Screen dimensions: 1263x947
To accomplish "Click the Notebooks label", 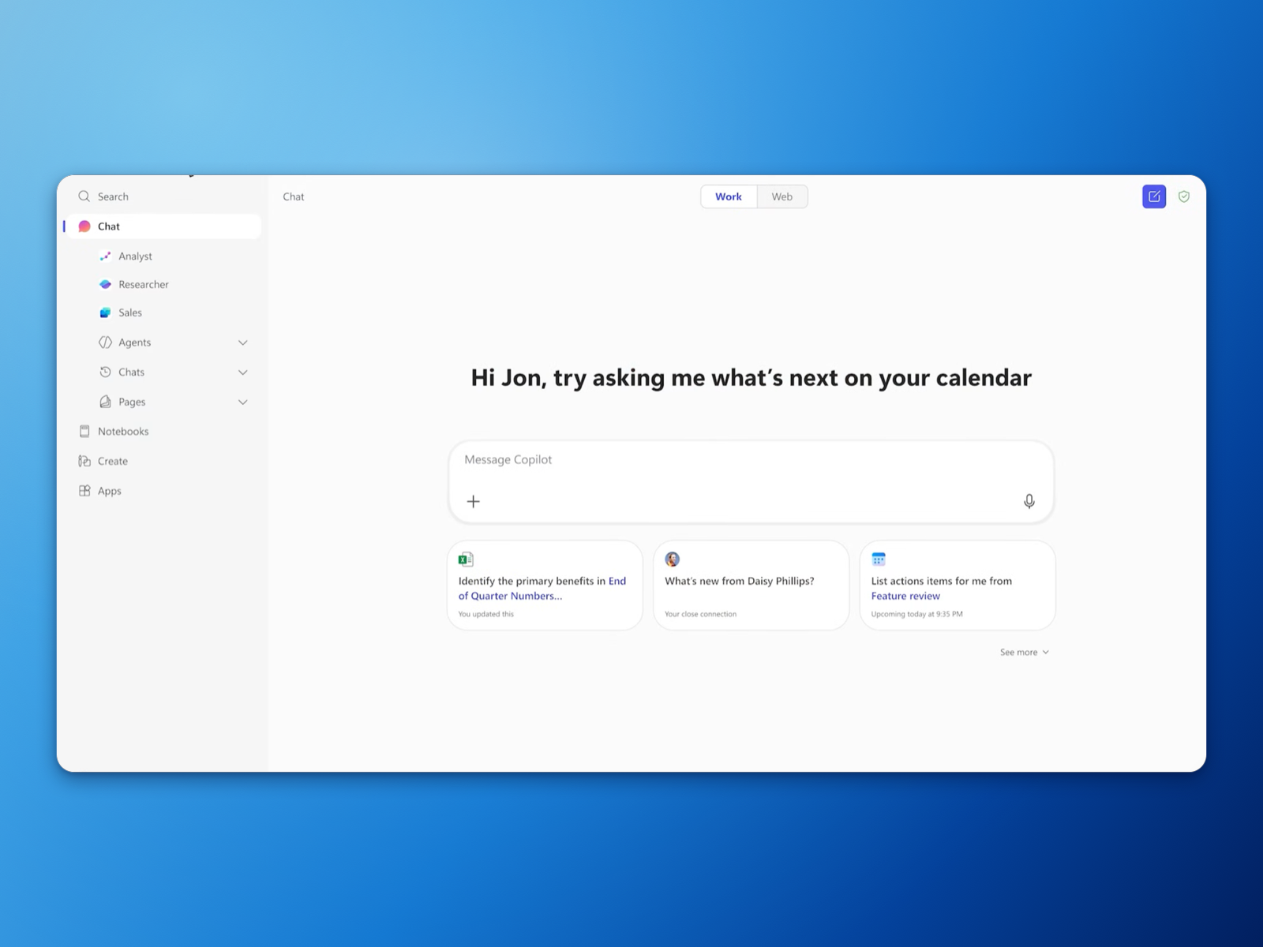I will (123, 431).
